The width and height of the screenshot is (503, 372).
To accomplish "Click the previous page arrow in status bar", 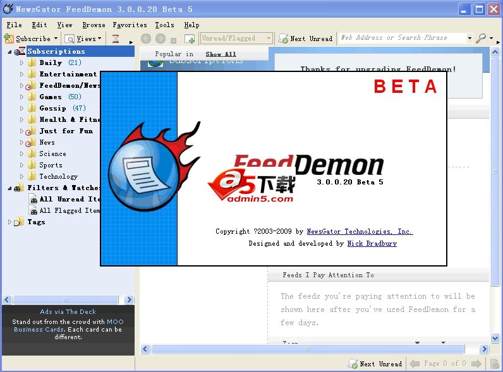I will tap(415, 364).
